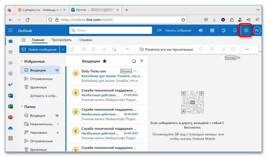Image resolution: width=267 pixels, height=157 pixels.
Task: Open Входящие under Избранные
Action: coord(40,70)
